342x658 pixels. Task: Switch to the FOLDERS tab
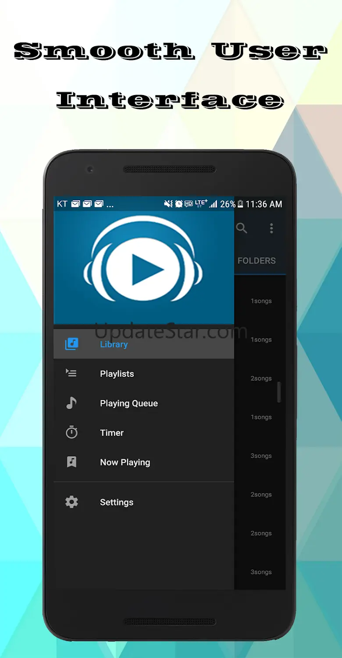coord(256,261)
